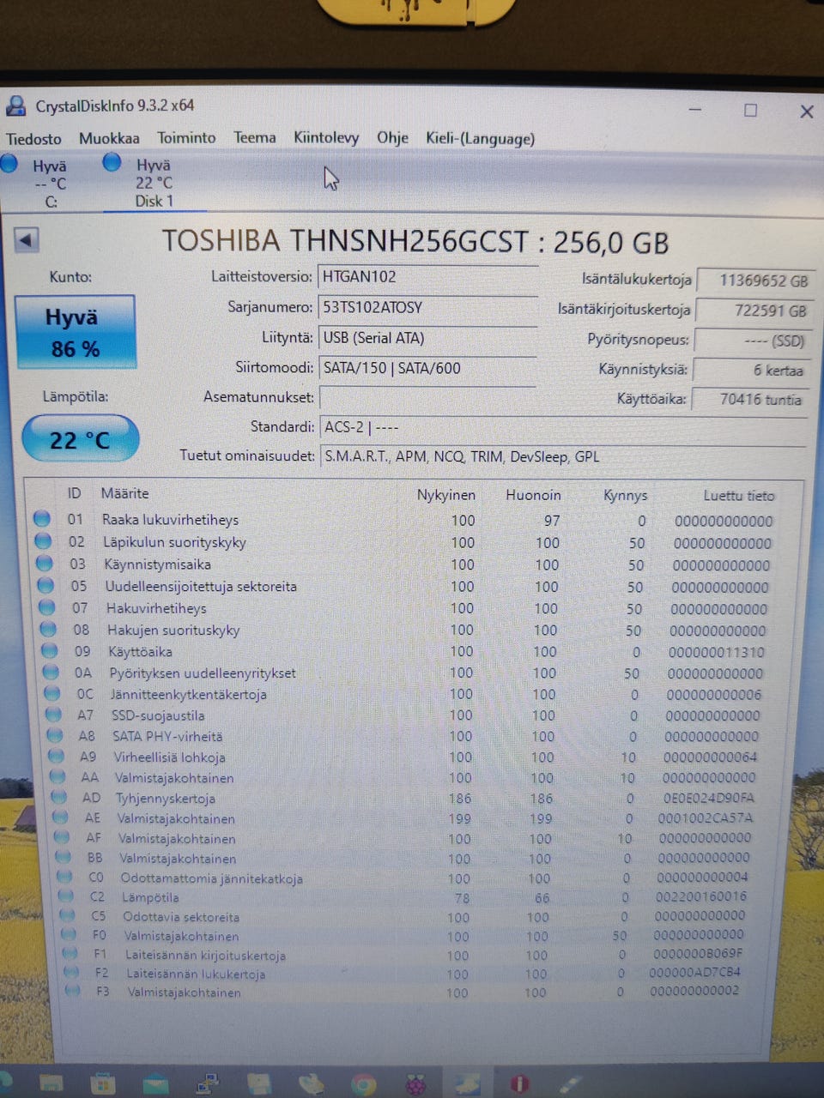Click status icon for Uudelleensijoitettuja sektoreita
824x1098 pixels.
(x=46, y=586)
